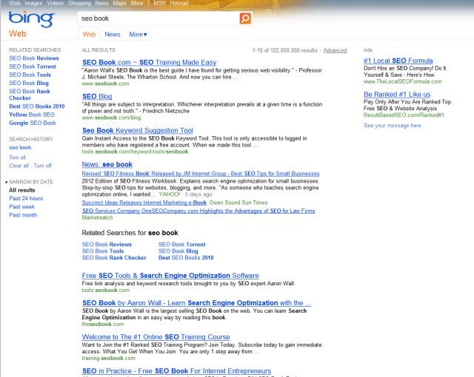Open Maps from the top navigation
Image resolution: width=474 pixels, height=377 pixels.
click(x=119, y=4)
